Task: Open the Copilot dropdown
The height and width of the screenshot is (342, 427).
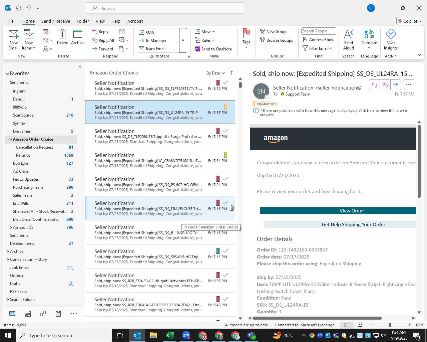Action: click(410, 21)
